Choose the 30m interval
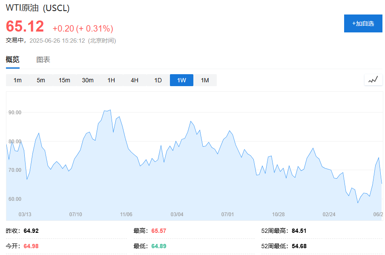This screenshot has height=255, width=385. 88,80
